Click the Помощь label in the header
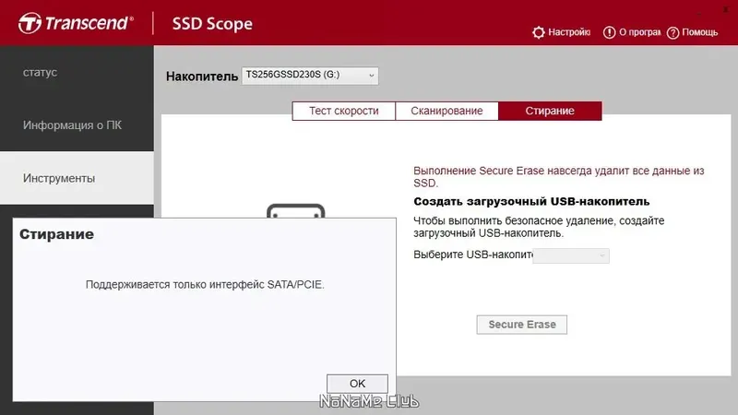This screenshot has height=415, width=738. (700, 32)
